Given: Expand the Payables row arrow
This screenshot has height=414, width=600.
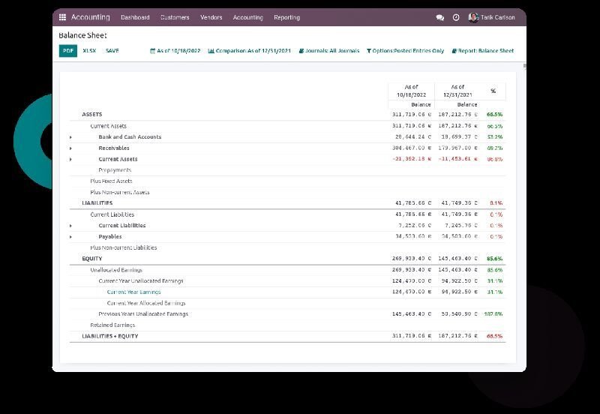Looking at the screenshot, I should point(71,237).
